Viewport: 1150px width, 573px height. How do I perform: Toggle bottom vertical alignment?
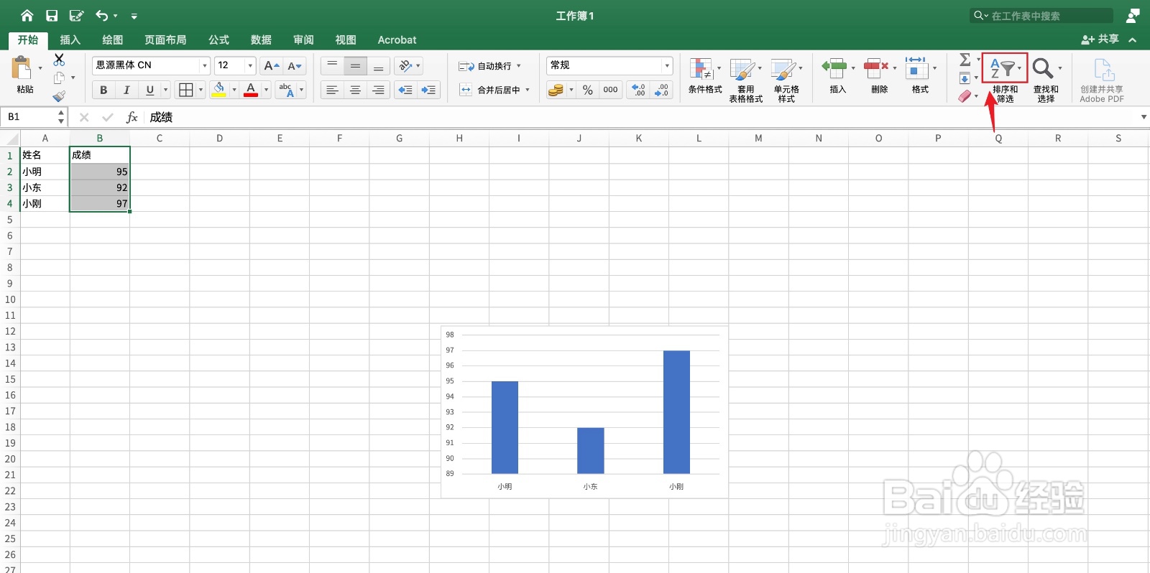click(x=378, y=65)
